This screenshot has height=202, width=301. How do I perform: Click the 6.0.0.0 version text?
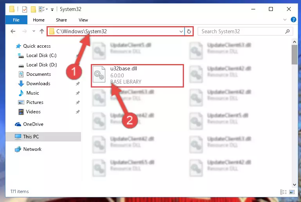click(117, 75)
